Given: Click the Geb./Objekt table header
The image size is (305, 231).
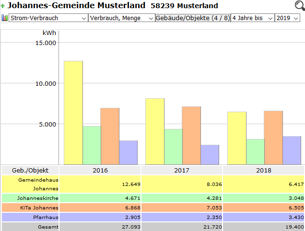Looking at the screenshot, I should click(x=30, y=170).
